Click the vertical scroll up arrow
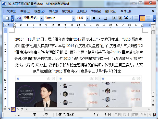The width and height of the screenshot is (158, 119). pyautogui.click(x=153, y=27)
